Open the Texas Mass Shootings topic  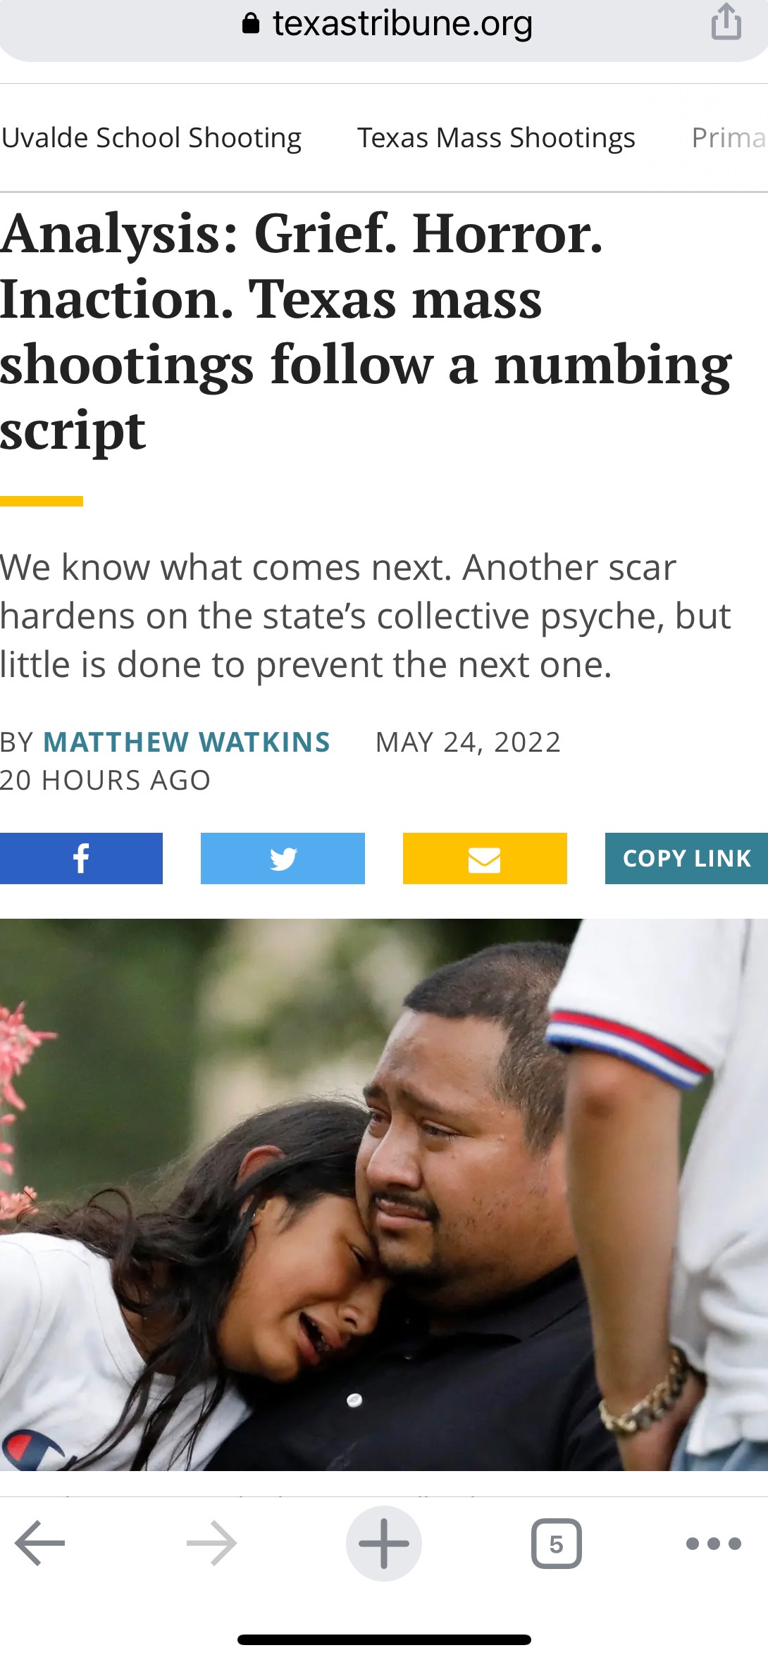[x=496, y=137]
